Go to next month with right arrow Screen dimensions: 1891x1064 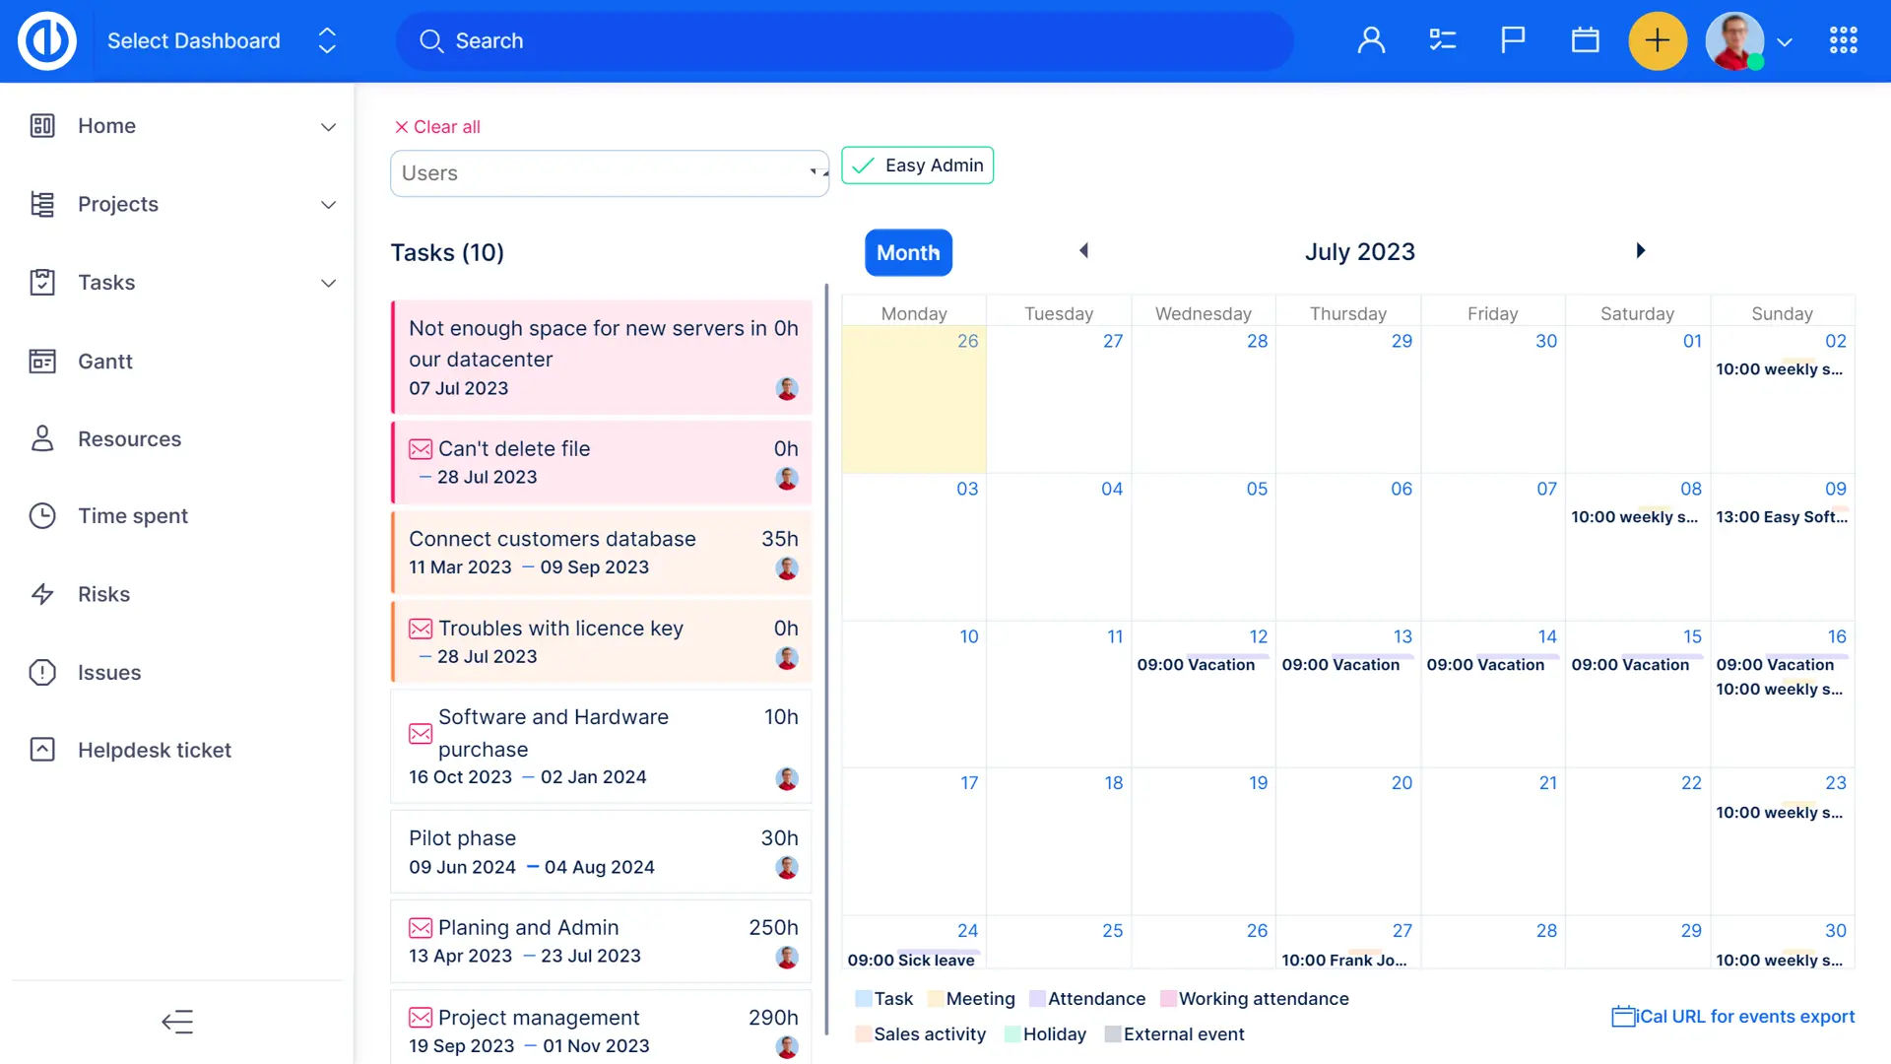(1640, 251)
